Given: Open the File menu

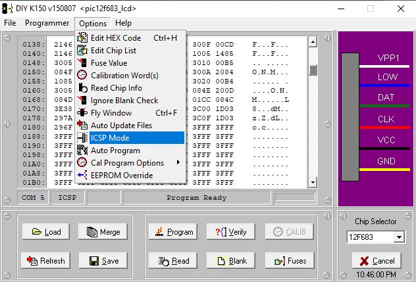Looking at the screenshot, I should [10, 23].
